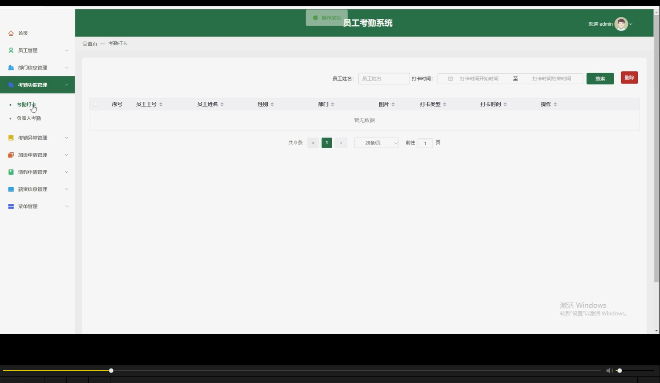Expand the 部门信息管理 menu chevron
The height and width of the screenshot is (383, 660).
[67, 67]
